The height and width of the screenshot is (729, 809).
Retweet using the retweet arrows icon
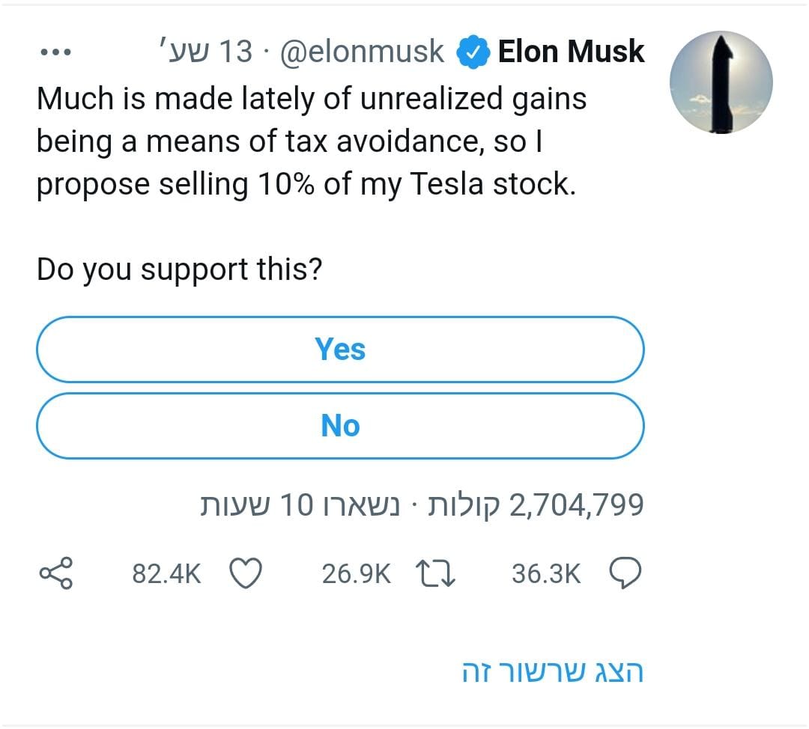pyautogui.click(x=436, y=574)
